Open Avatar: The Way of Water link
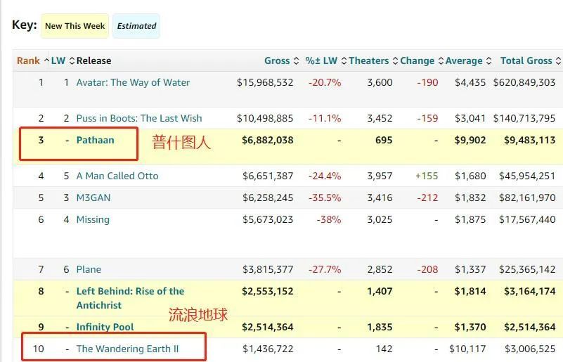The width and height of the screenshot is (563, 362). 133,83
